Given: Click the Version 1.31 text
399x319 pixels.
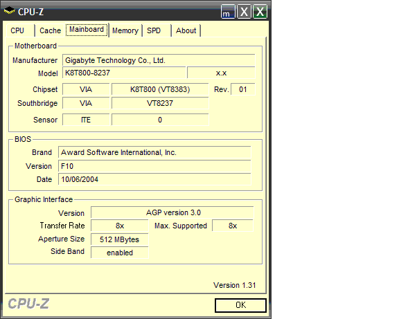Looking at the screenshot, I should tap(234, 285).
